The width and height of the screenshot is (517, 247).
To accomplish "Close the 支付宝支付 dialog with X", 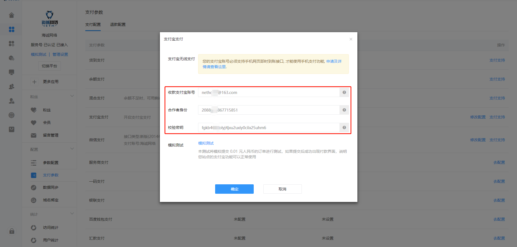I will 351,39.
